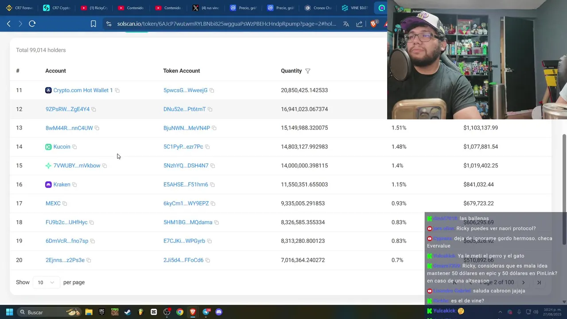The image size is (567, 319).
Task: Copy token account 5NzhYQ...DSH4N7
Action: click(213, 166)
